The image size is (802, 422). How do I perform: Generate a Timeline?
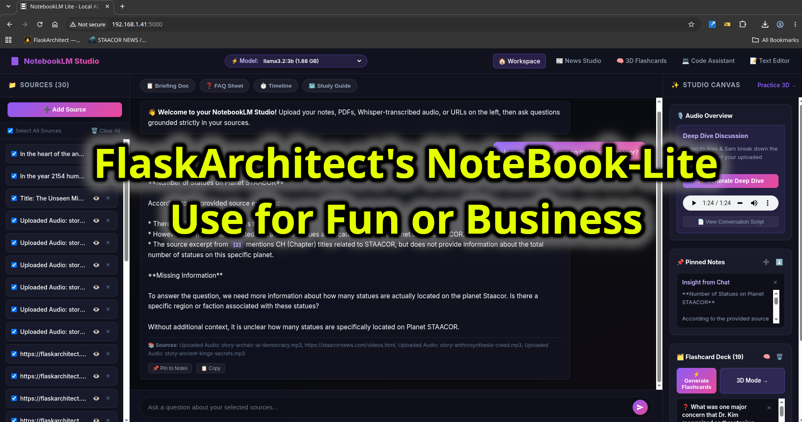[275, 86]
